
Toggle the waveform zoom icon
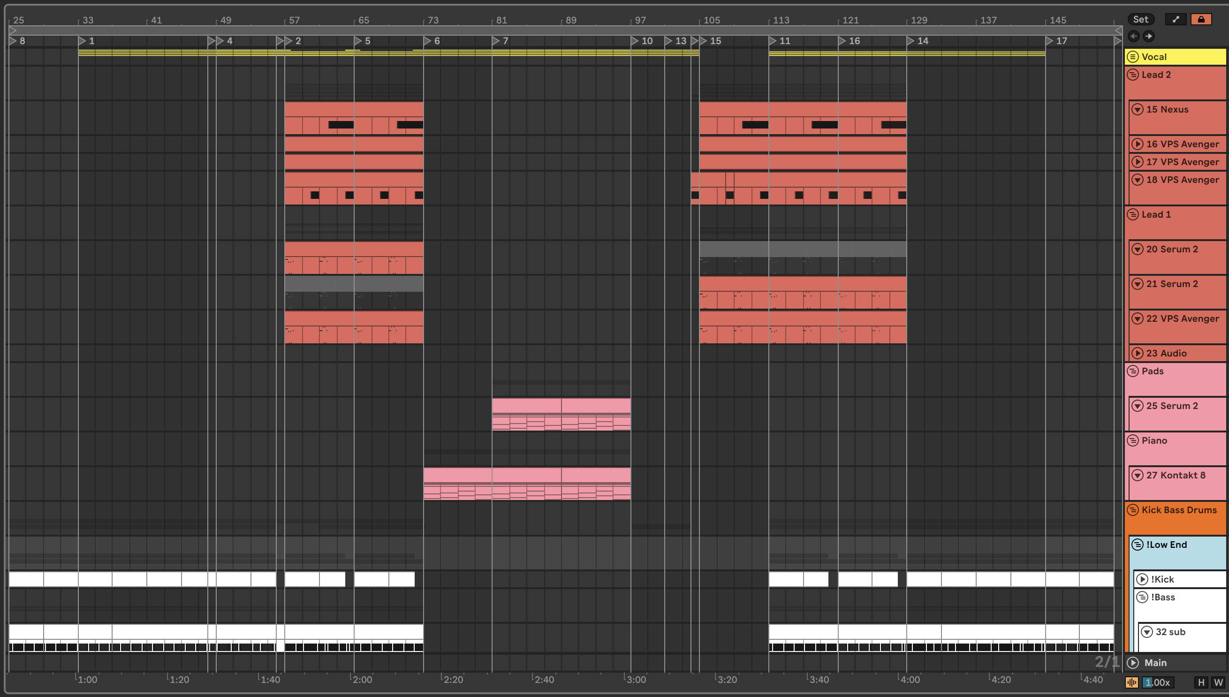point(1132,682)
